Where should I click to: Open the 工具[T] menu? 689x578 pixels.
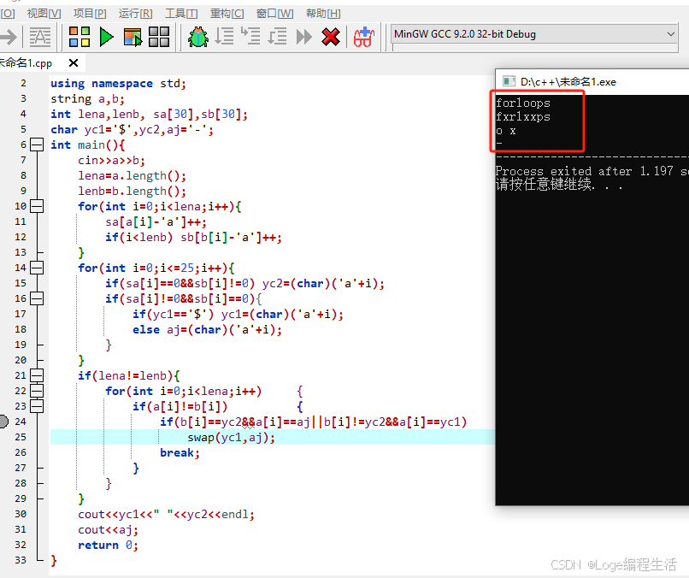181,14
